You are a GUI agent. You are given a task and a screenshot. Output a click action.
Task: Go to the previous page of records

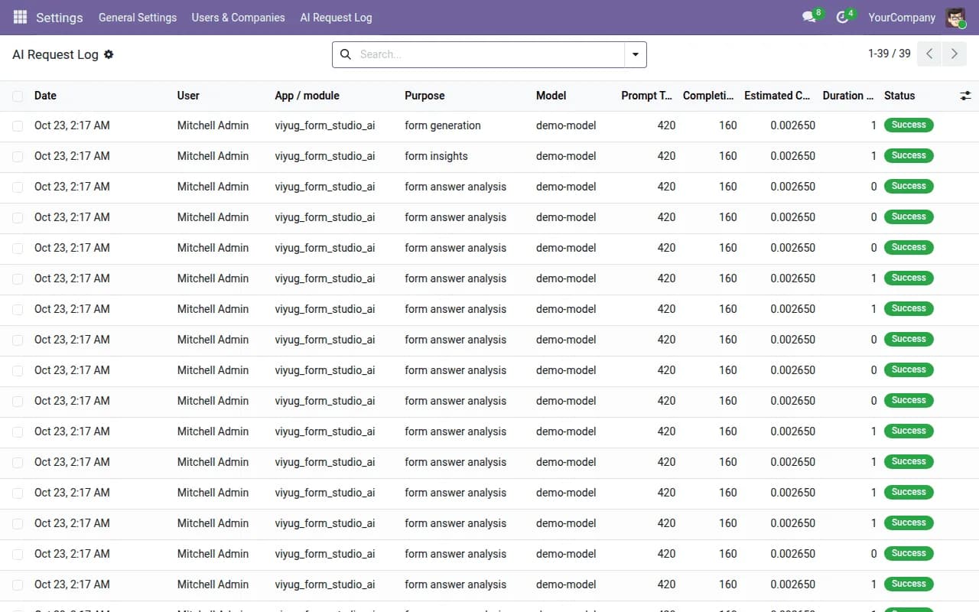click(929, 54)
